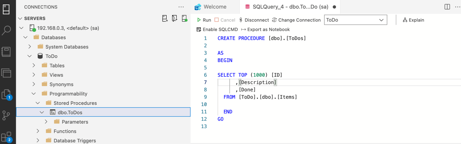Screen dimensions: 461x144
Task: Click the Split Editor icon
Action: pyautogui.click(x=447, y=7)
